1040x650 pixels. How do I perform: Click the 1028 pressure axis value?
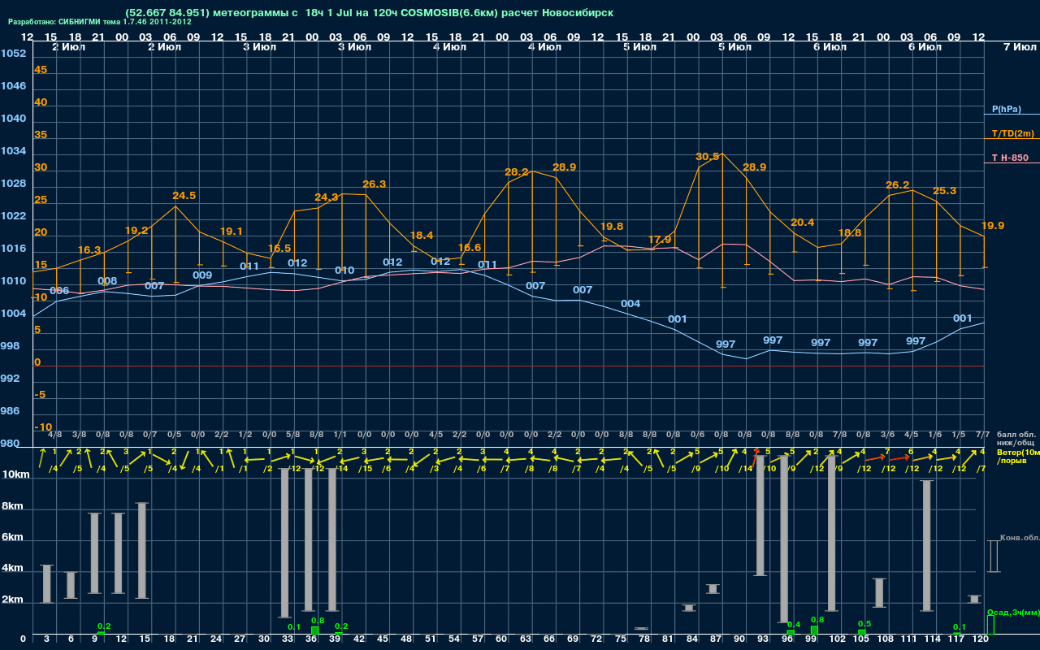click(13, 184)
